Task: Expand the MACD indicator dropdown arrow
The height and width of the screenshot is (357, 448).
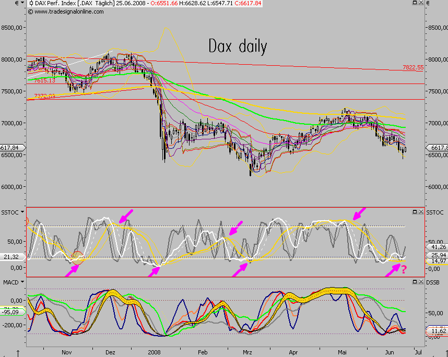Action: tap(22, 282)
